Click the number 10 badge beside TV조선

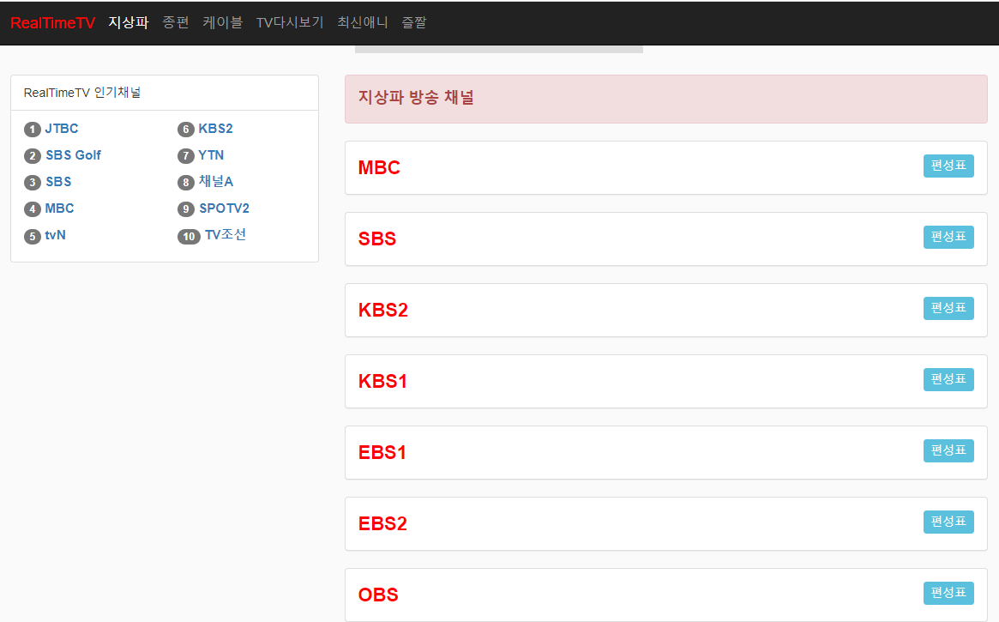pos(189,236)
